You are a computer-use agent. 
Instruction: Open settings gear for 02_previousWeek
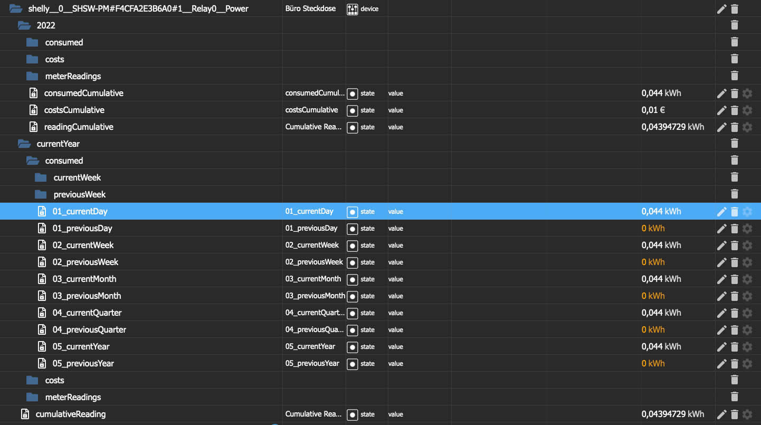tap(747, 262)
